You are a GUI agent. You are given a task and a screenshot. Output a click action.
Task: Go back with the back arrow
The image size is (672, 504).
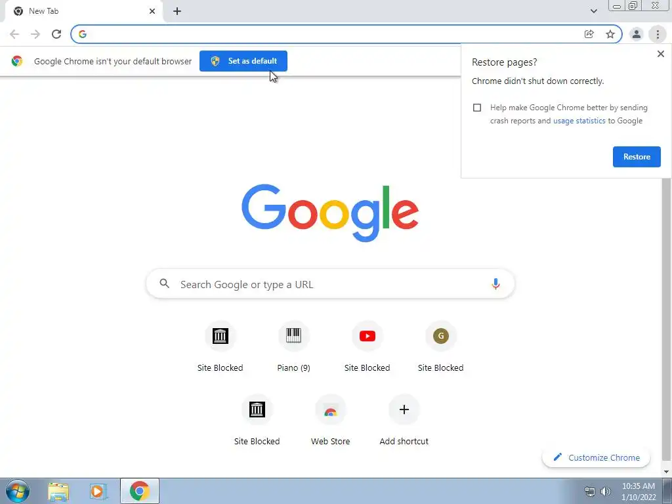click(x=14, y=34)
